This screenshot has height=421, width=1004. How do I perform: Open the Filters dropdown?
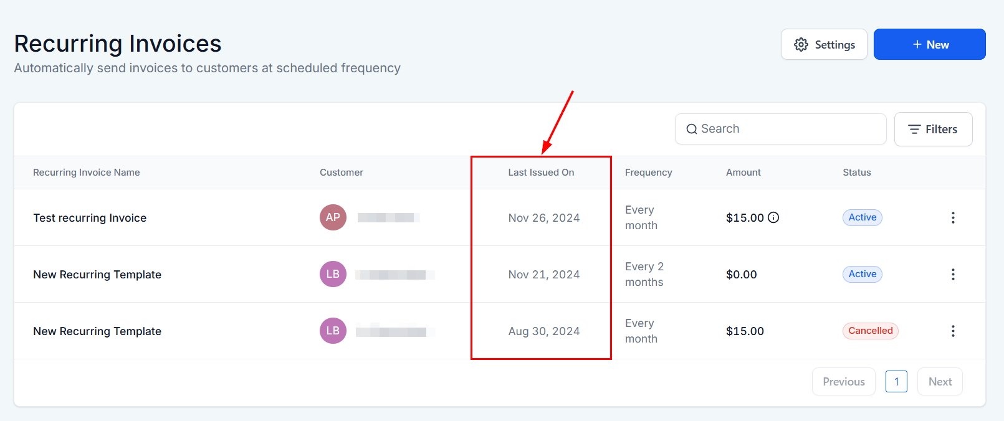click(933, 130)
